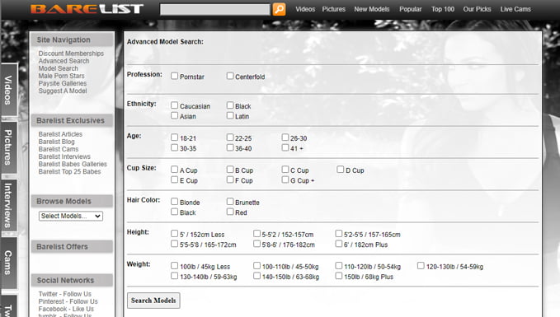Select the vertical Pictures side tab

pyautogui.click(x=8, y=147)
